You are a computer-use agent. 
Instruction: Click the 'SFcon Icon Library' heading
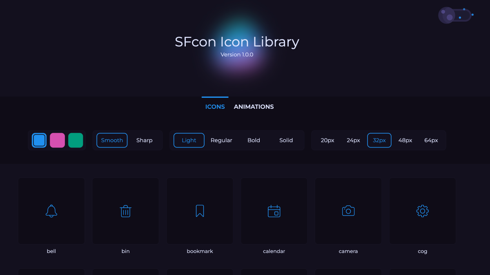coord(237,42)
